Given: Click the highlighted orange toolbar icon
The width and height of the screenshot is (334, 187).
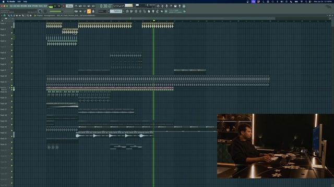Looking at the screenshot, I should (89, 11).
